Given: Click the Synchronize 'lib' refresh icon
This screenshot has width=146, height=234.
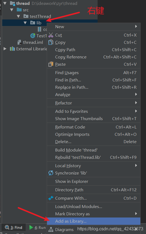Looking at the screenshot, I should coord(51,173).
